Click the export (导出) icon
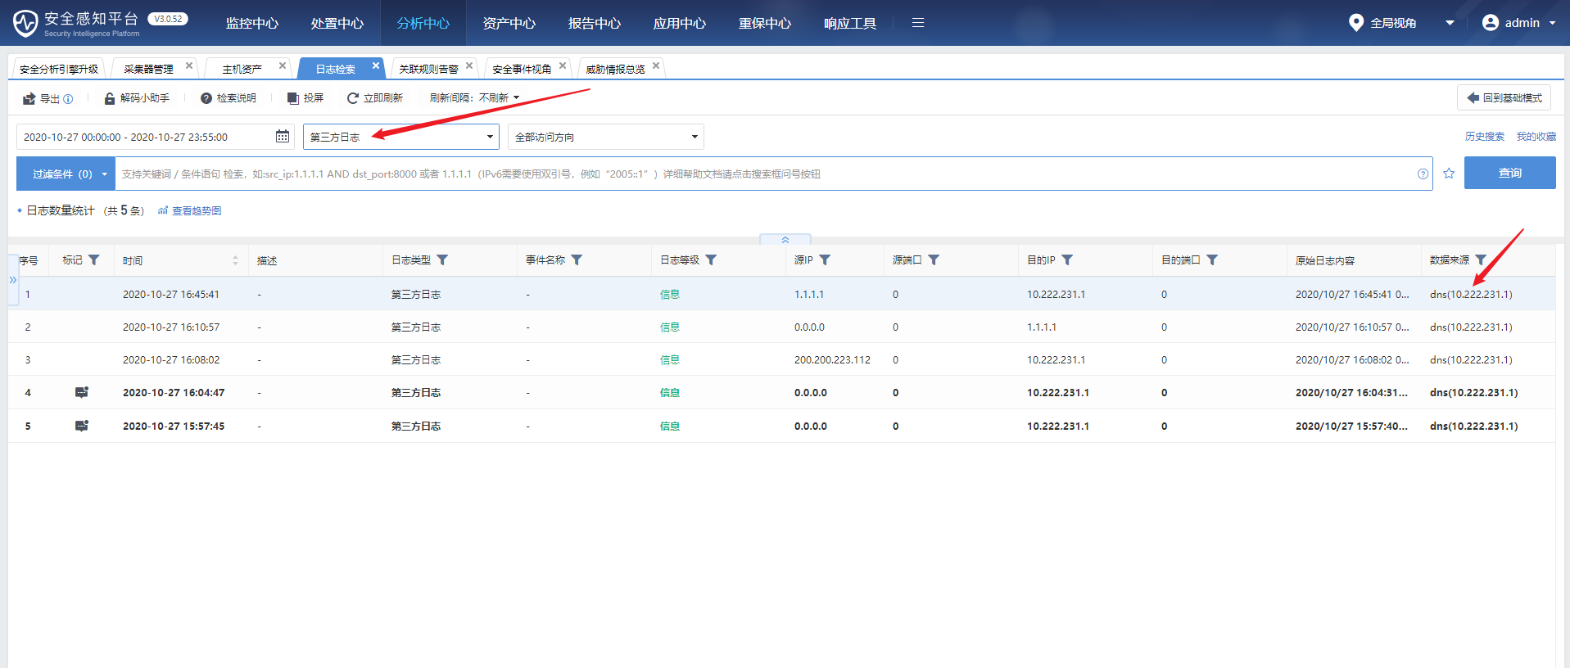The image size is (1570, 668). coord(29,98)
